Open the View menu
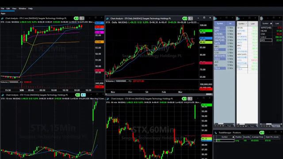Viewport: 283px width, 159px height. point(14,8)
